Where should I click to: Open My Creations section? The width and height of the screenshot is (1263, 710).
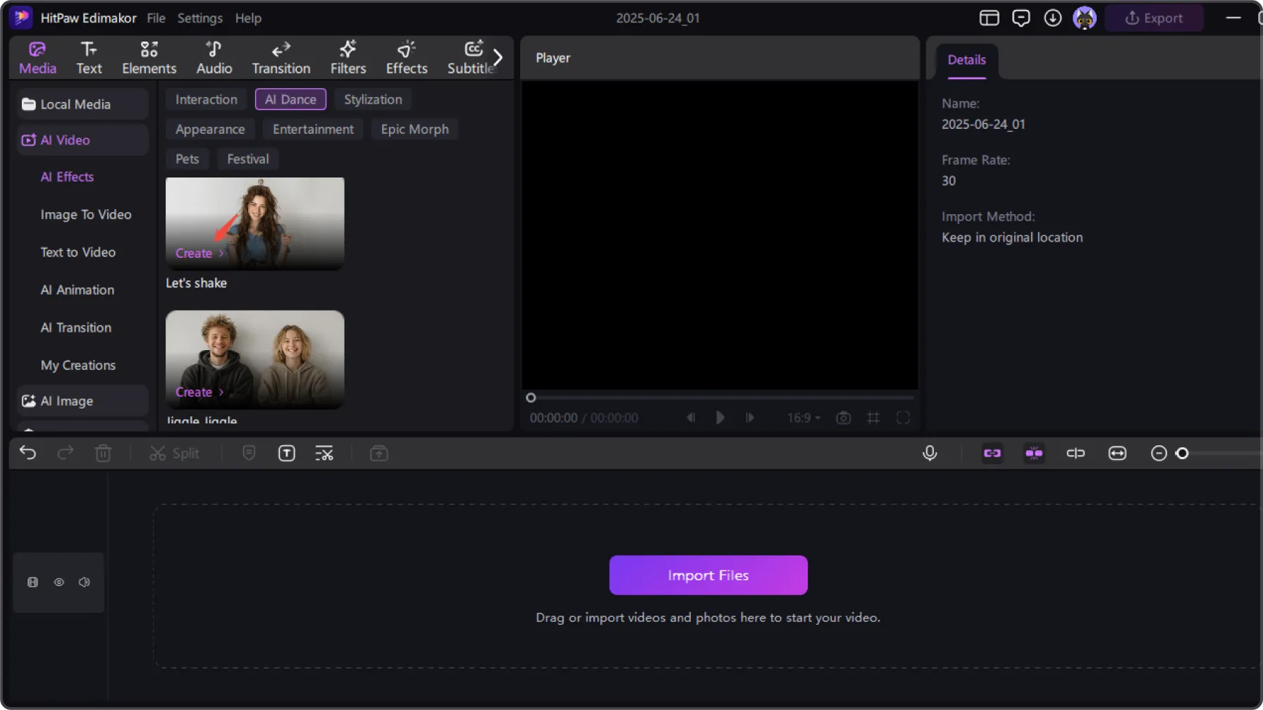click(x=78, y=366)
